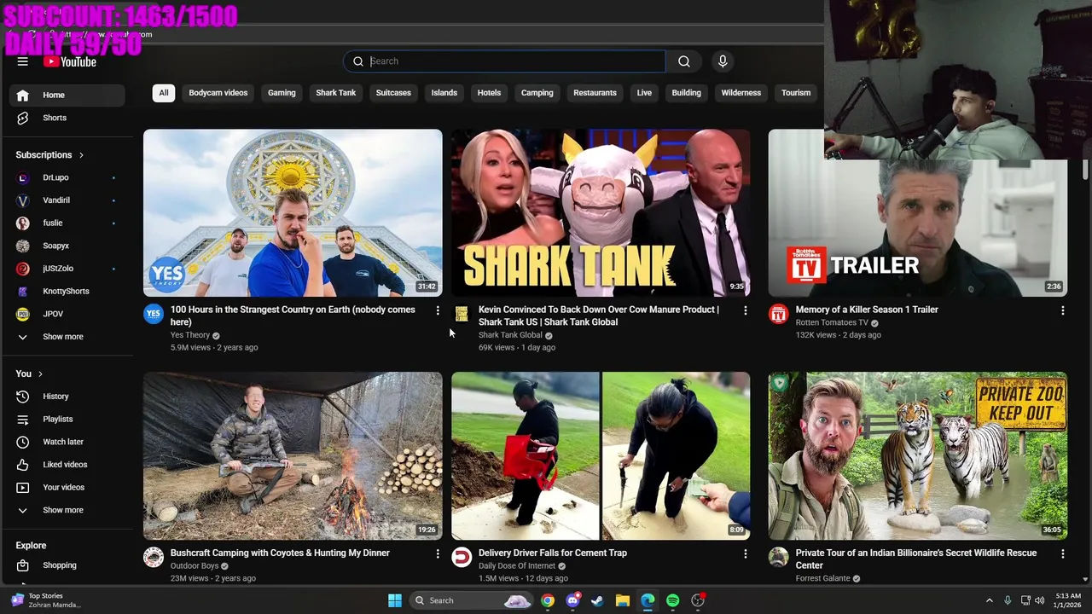
Task: Open Soapyx subscription channel
Action: [67, 246]
